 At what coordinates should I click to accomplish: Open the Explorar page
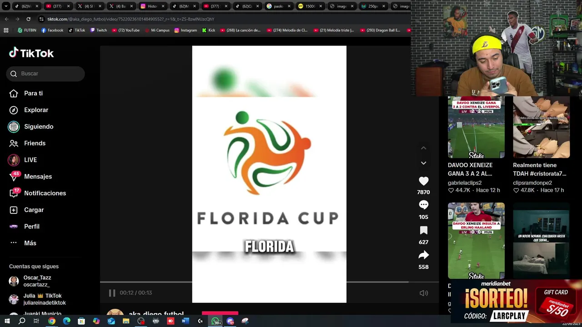(x=29, y=110)
